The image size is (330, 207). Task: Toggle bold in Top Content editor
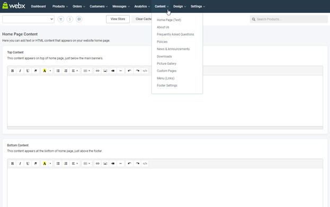click(x=12, y=71)
